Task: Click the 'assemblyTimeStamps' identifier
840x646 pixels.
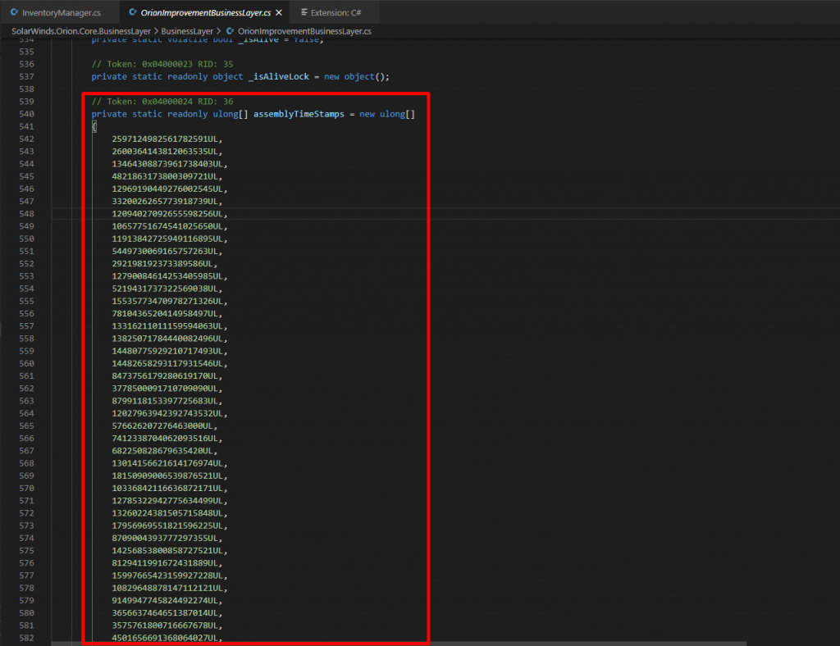Action: point(299,114)
